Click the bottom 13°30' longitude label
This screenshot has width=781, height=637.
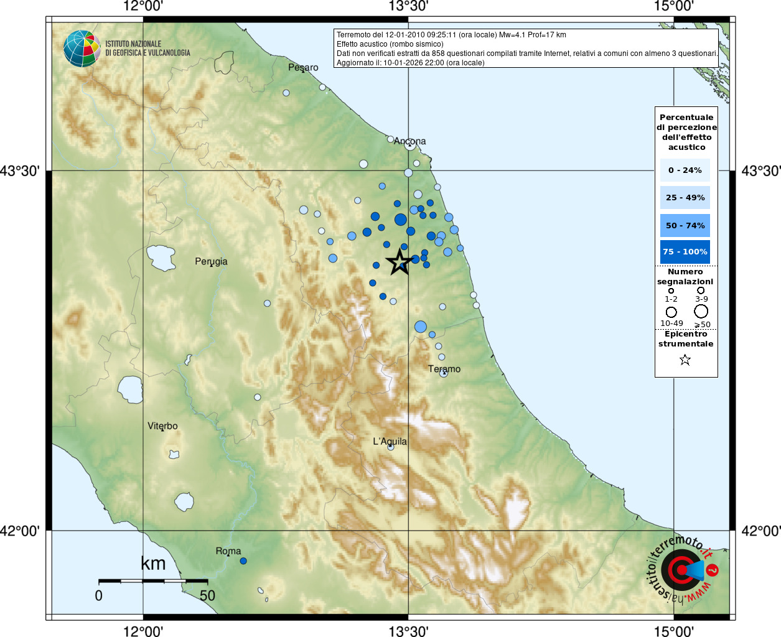pyautogui.click(x=408, y=631)
